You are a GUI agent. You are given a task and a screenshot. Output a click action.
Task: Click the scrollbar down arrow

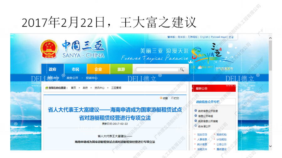tap(270, 146)
